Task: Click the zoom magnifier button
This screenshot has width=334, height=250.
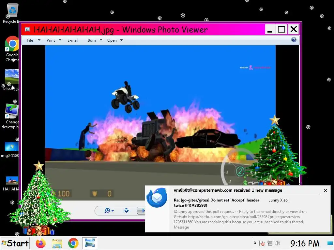Action: 109,211
